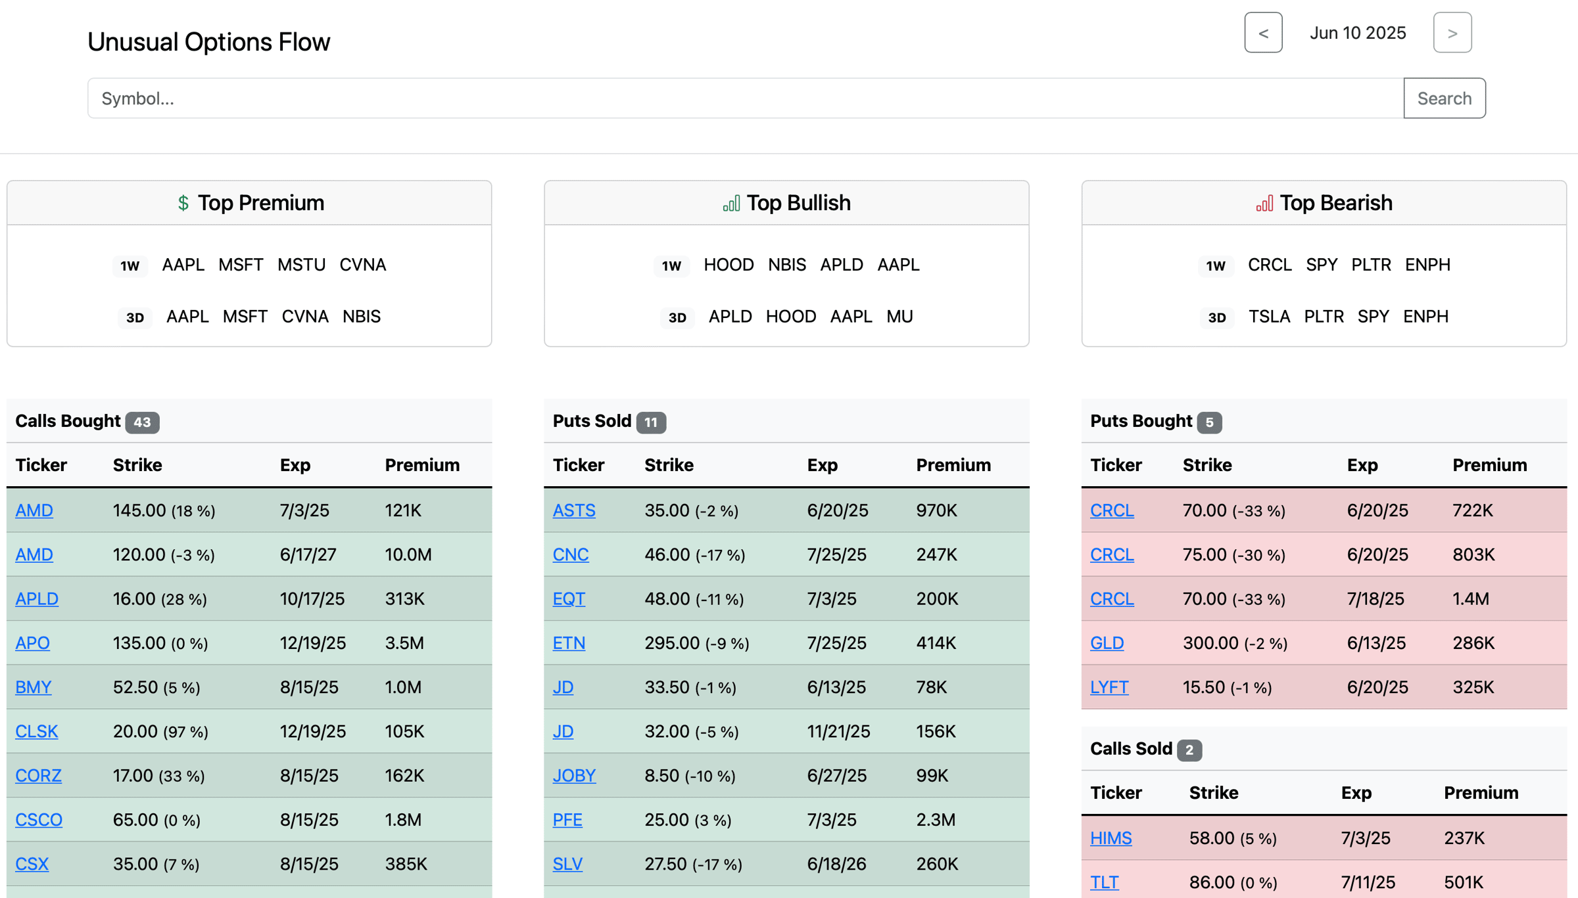The image size is (1578, 898).
Task: Click the Ticker header in Calls Sold
Action: point(1116,793)
